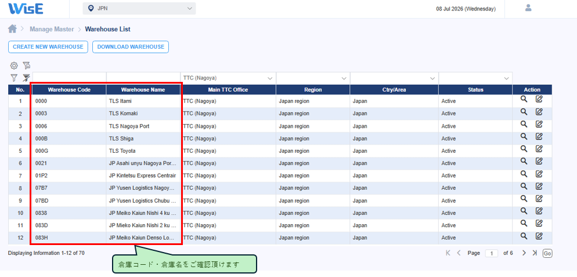The width and height of the screenshot is (577, 277).
Task: Open the user profile icon
Action: [x=528, y=8]
